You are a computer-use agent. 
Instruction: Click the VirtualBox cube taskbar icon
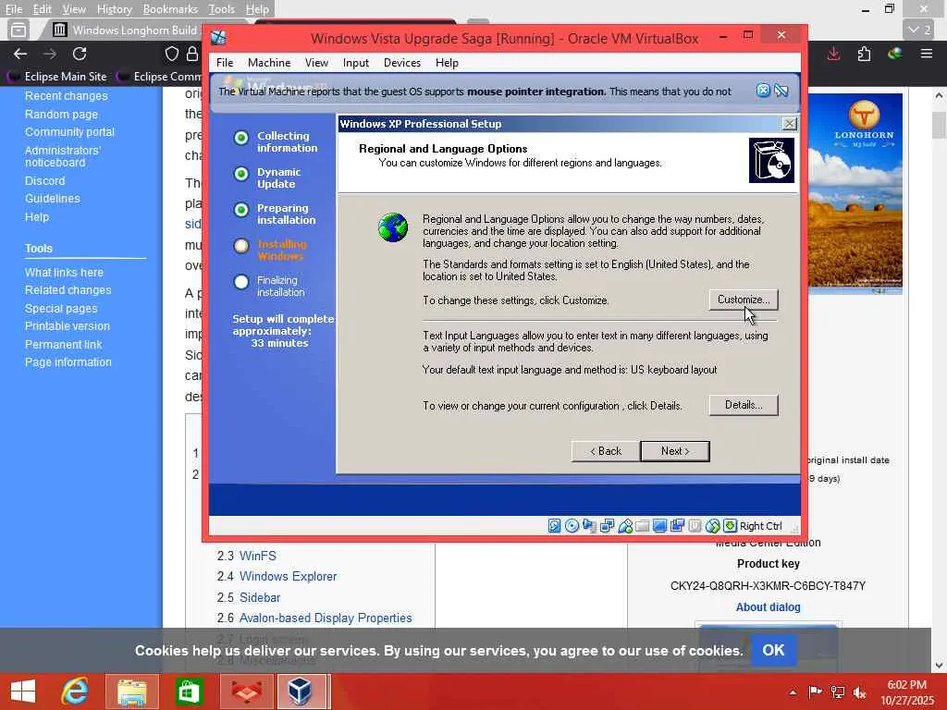(x=301, y=692)
